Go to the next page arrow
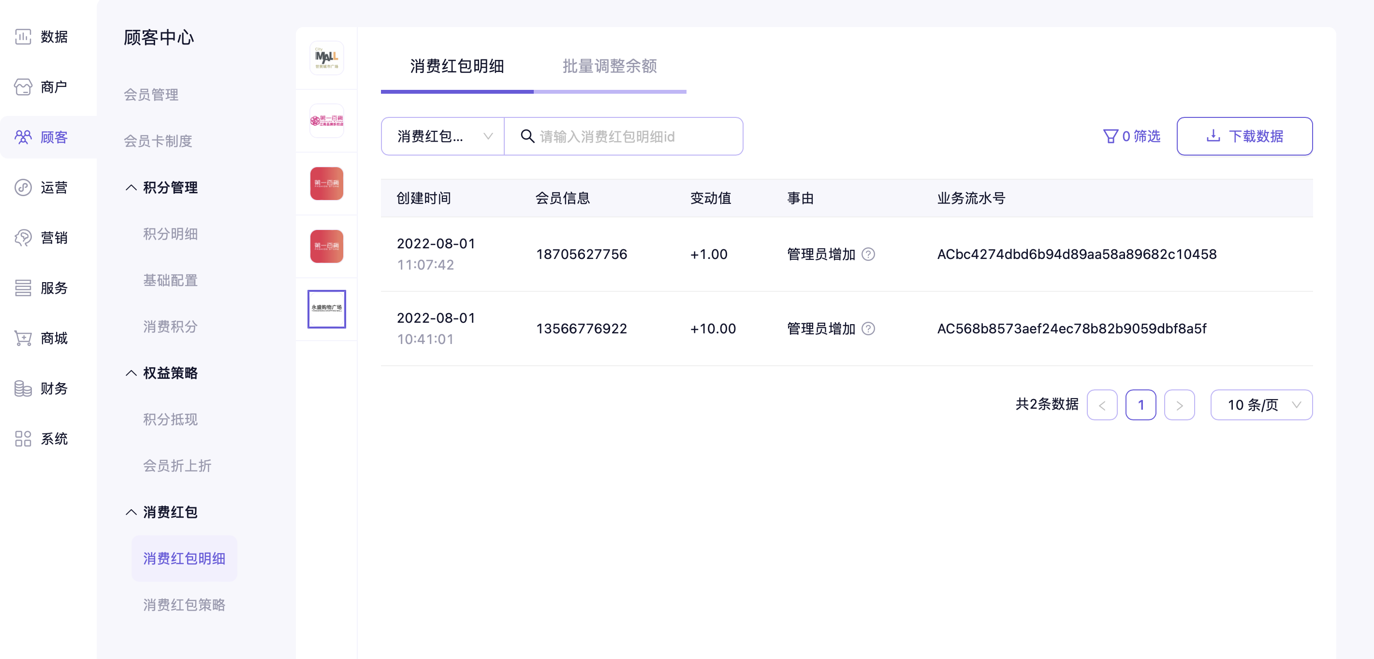This screenshot has width=1374, height=659. pos(1179,405)
